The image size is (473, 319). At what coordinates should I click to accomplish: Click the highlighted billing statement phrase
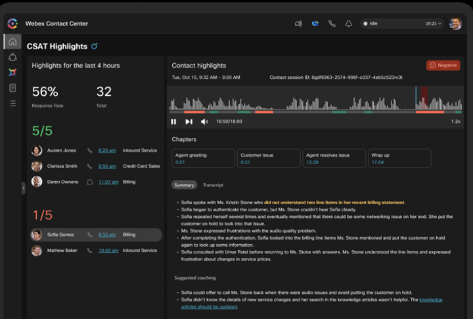(334, 203)
